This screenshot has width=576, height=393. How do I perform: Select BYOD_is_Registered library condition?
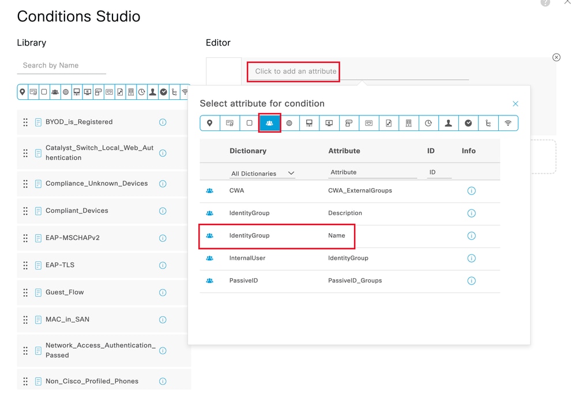[103, 122]
